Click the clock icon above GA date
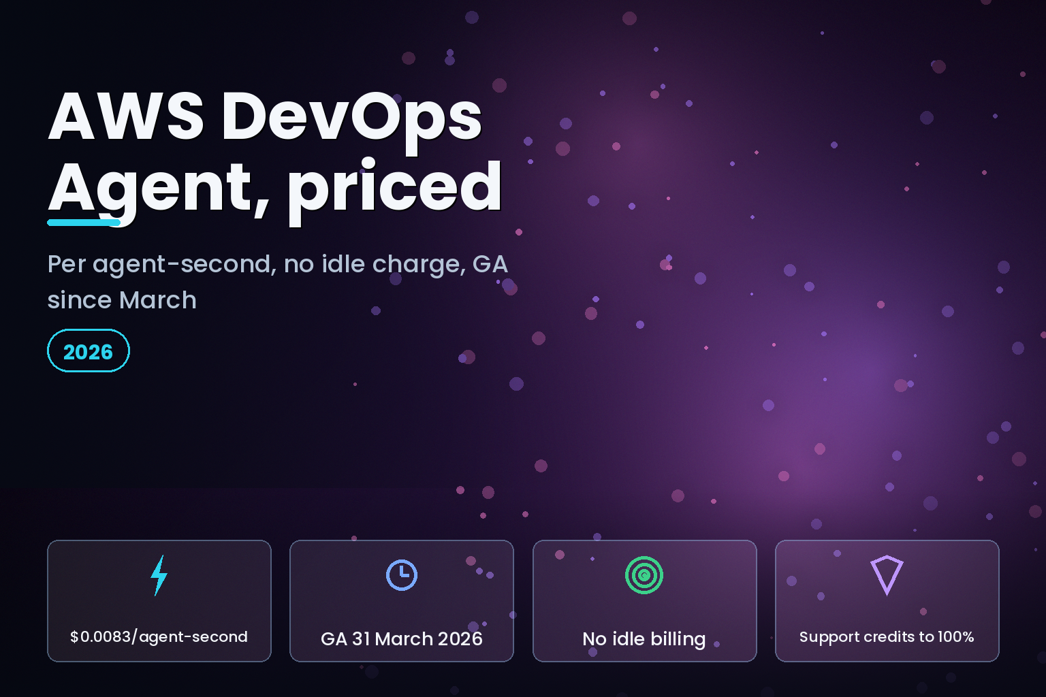The image size is (1046, 697). click(402, 575)
